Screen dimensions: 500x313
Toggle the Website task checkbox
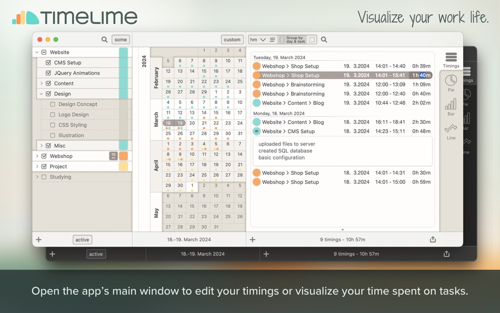[x=44, y=52]
